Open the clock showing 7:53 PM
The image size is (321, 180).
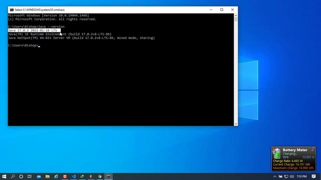tap(301, 176)
